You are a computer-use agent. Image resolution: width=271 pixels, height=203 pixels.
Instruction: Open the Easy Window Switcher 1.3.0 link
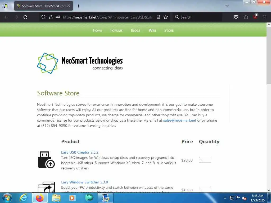point(84,182)
